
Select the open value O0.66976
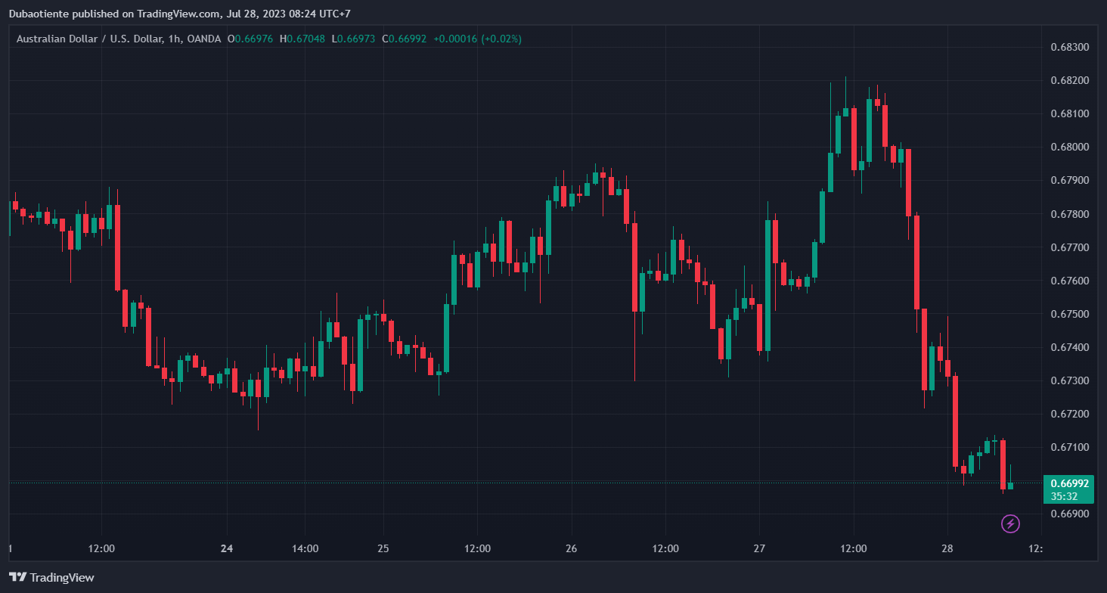tap(250, 39)
